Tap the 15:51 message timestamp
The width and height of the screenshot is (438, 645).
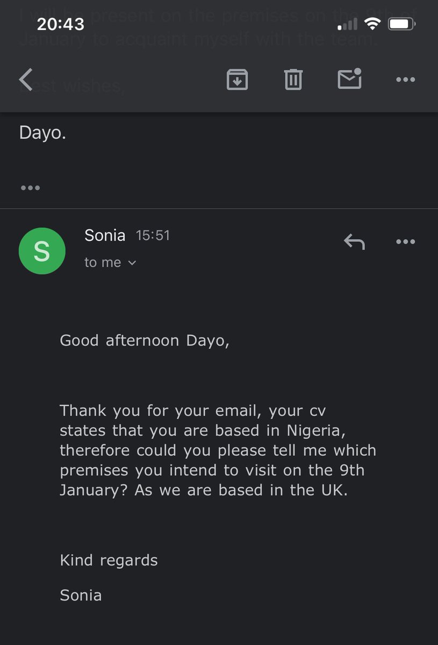153,236
